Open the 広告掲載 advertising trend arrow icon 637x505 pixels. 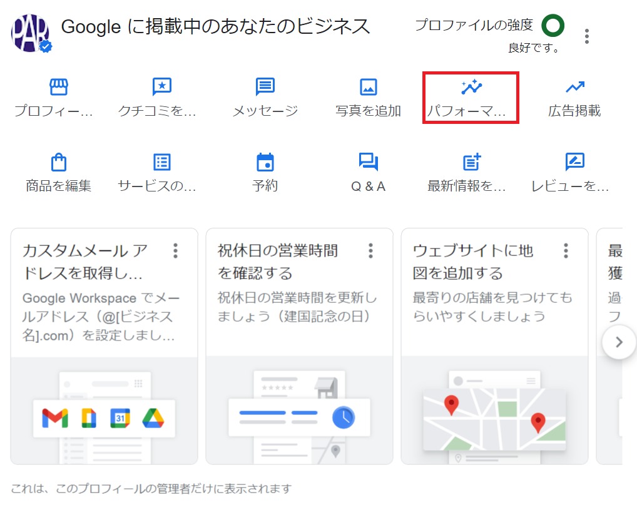[575, 86]
